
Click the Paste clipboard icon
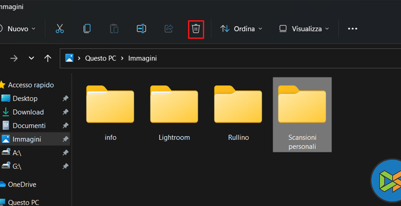pyautogui.click(x=114, y=29)
